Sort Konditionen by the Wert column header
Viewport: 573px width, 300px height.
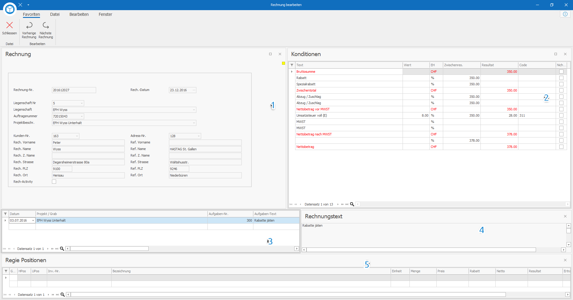(416, 65)
